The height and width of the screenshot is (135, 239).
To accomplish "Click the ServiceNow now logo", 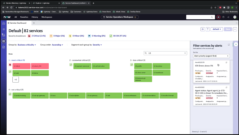I will 7,17.
